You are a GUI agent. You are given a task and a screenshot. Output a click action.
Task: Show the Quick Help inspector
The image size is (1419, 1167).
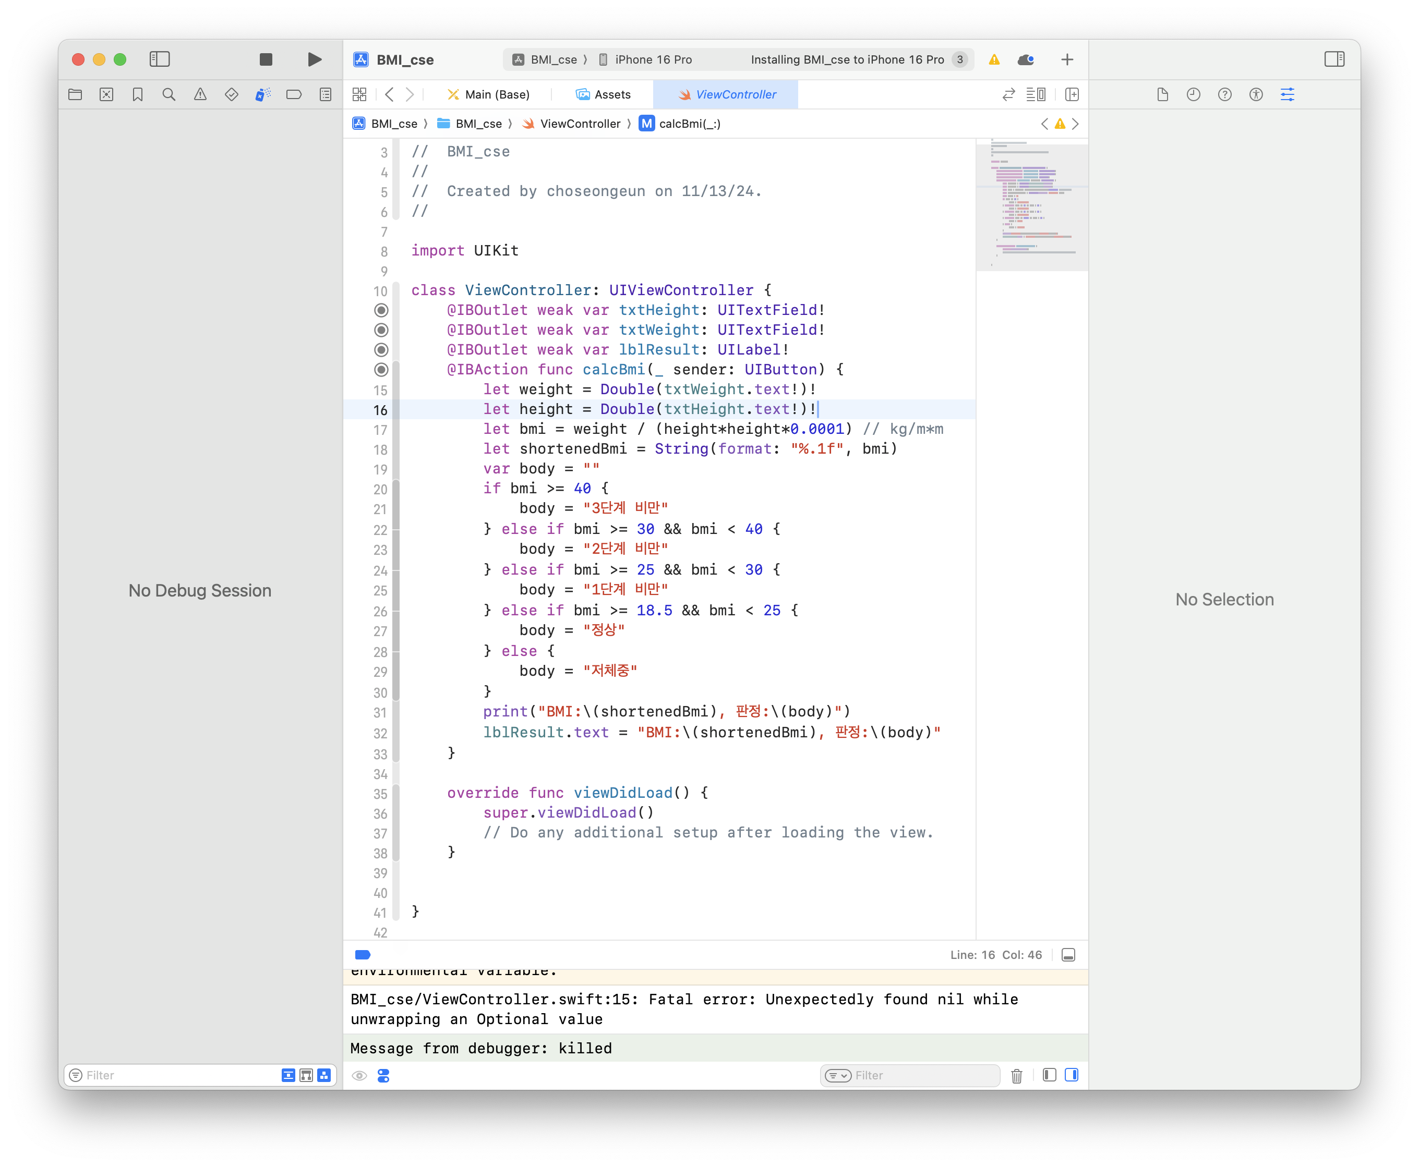click(1224, 95)
